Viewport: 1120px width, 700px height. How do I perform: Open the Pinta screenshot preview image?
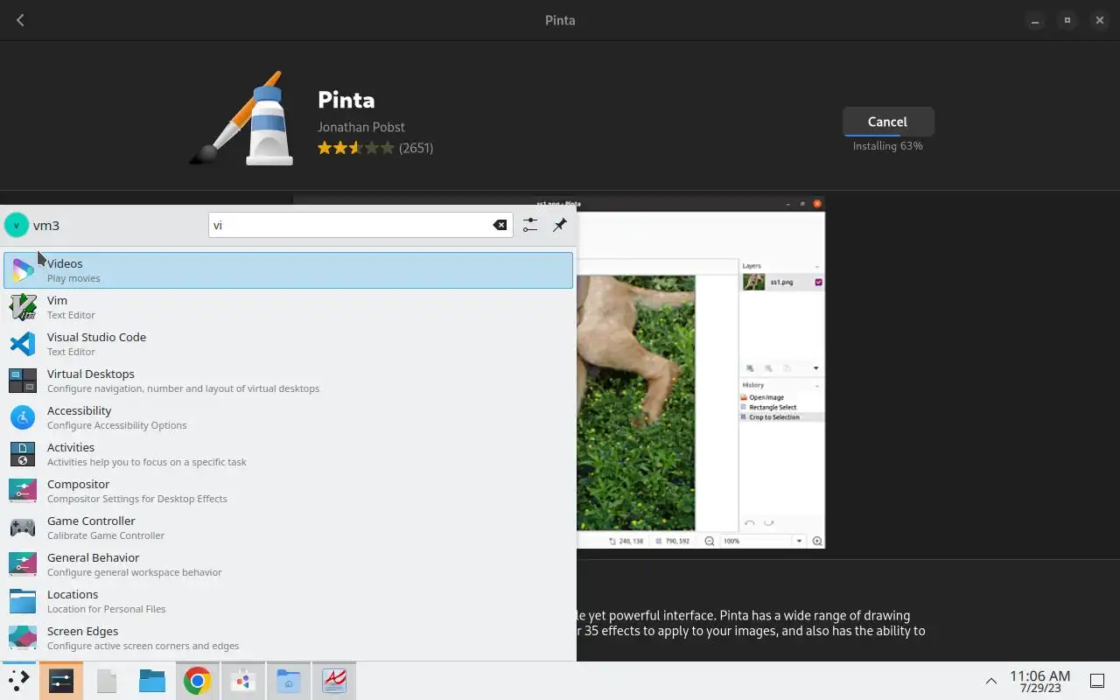click(x=700, y=373)
